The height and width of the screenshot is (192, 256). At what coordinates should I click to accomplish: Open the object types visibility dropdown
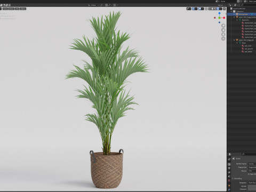[x=189, y=9]
